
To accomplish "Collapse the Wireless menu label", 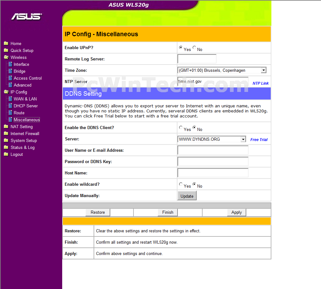I will [19, 58].
